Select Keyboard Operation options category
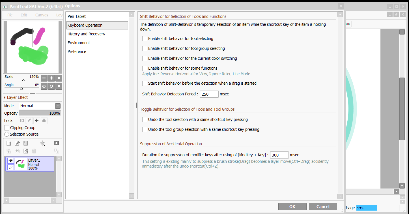This screenshot has width=409, height=214. click(97, 25)
